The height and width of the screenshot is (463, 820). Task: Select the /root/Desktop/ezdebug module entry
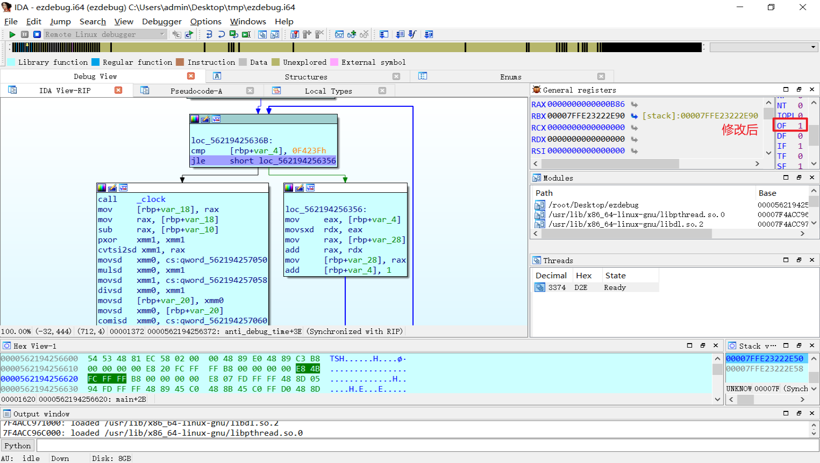pyautogui.click(x=593, y=205)
